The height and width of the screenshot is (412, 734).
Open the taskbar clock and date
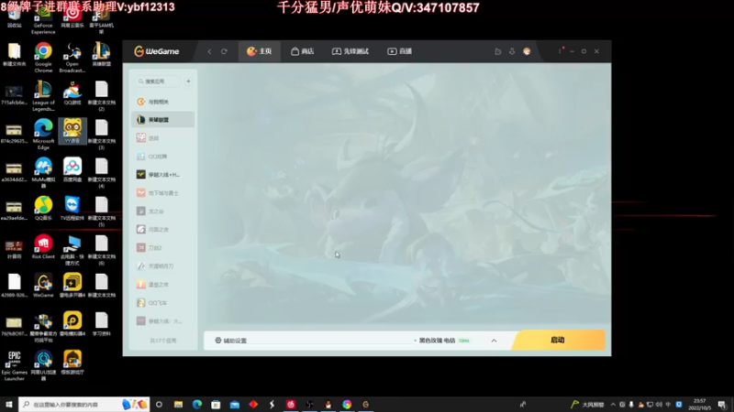pyautogui.click(x=699, y=405)
